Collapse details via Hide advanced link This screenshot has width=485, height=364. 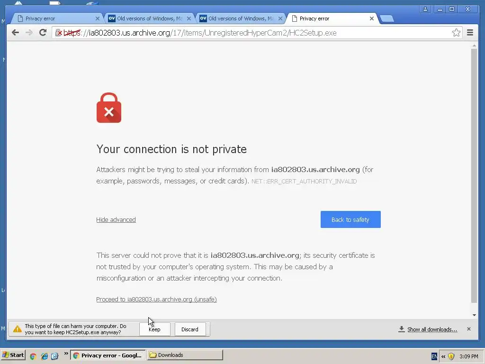pyautogui.click(x=116, y=220)
